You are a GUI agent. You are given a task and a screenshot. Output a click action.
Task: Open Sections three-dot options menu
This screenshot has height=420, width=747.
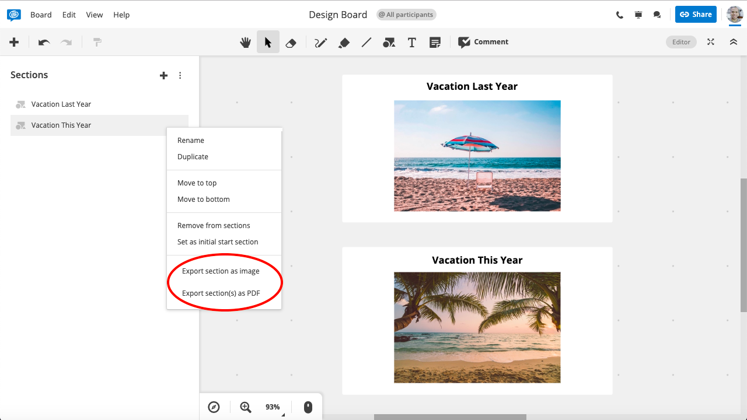pos(180,75)
